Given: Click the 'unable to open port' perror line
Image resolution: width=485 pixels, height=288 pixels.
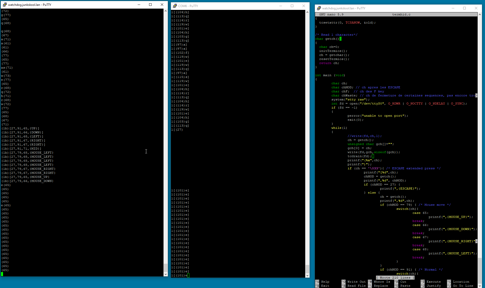Looking at the screenshot, I should 378,116.
